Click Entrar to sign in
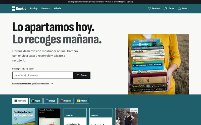This screenshot has height=125, width=201. point(169,8)
